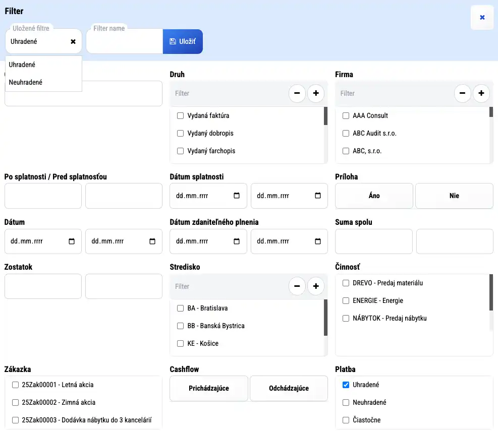Clear the saved filter with the x icon
498x434 pixels.
pyautogui.click(x=73, y=42)
